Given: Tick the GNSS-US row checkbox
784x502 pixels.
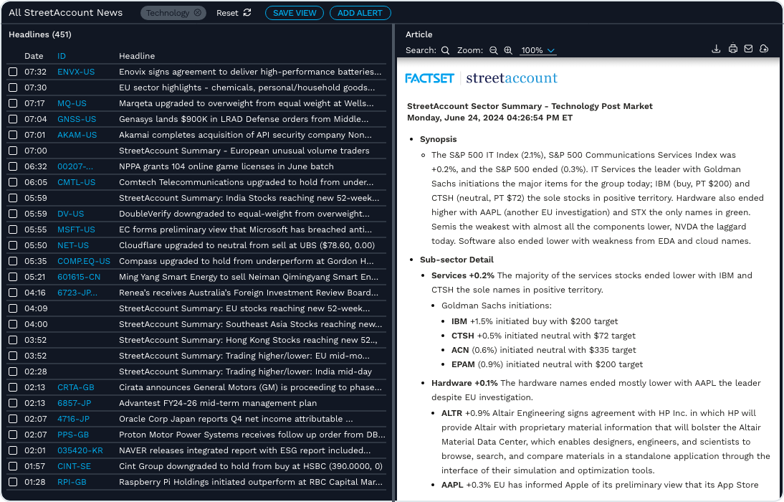Looking at the screenshot, I should 13,119.
